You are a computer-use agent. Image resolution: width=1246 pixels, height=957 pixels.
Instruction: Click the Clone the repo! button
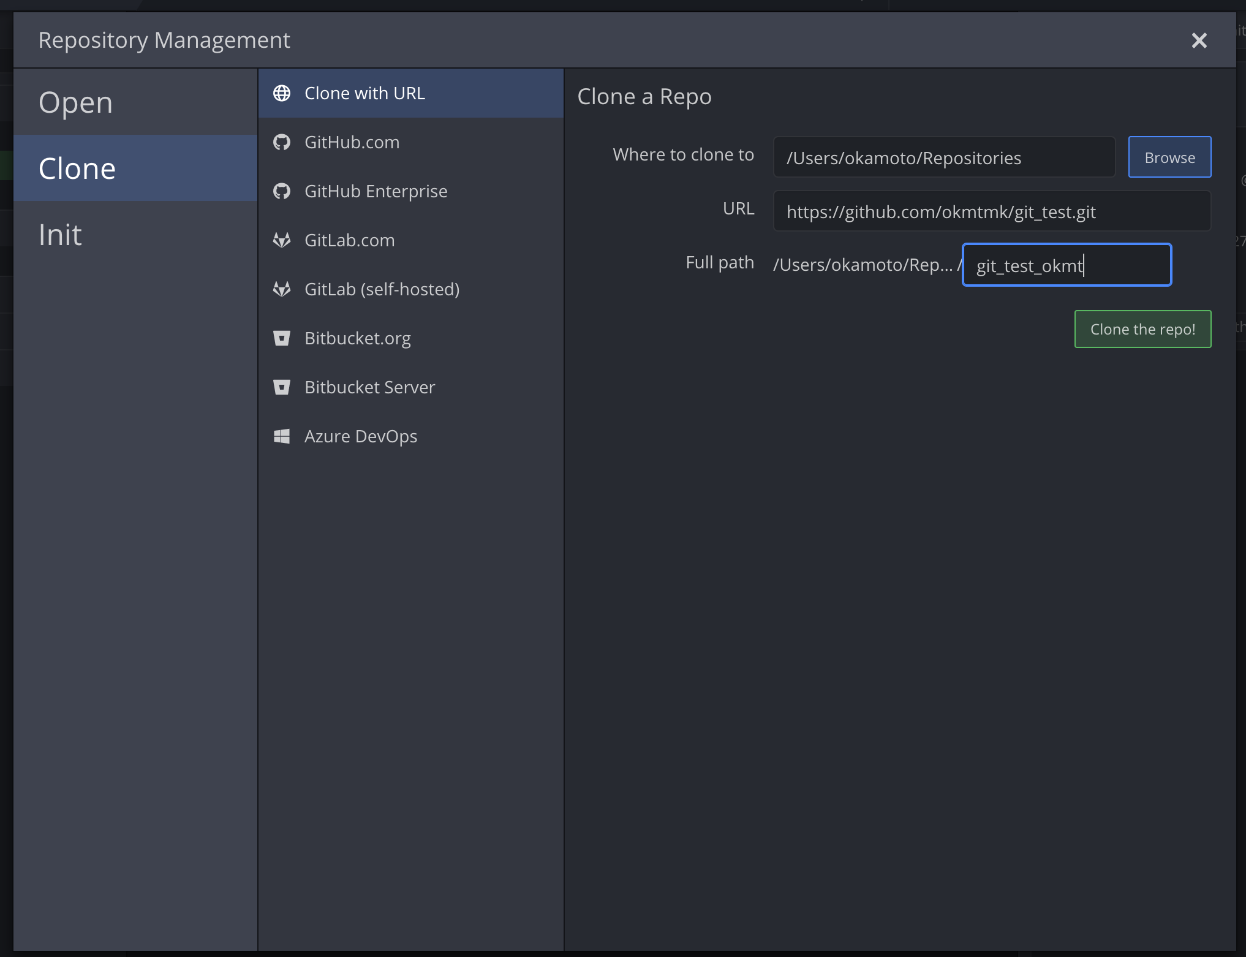1142,329
